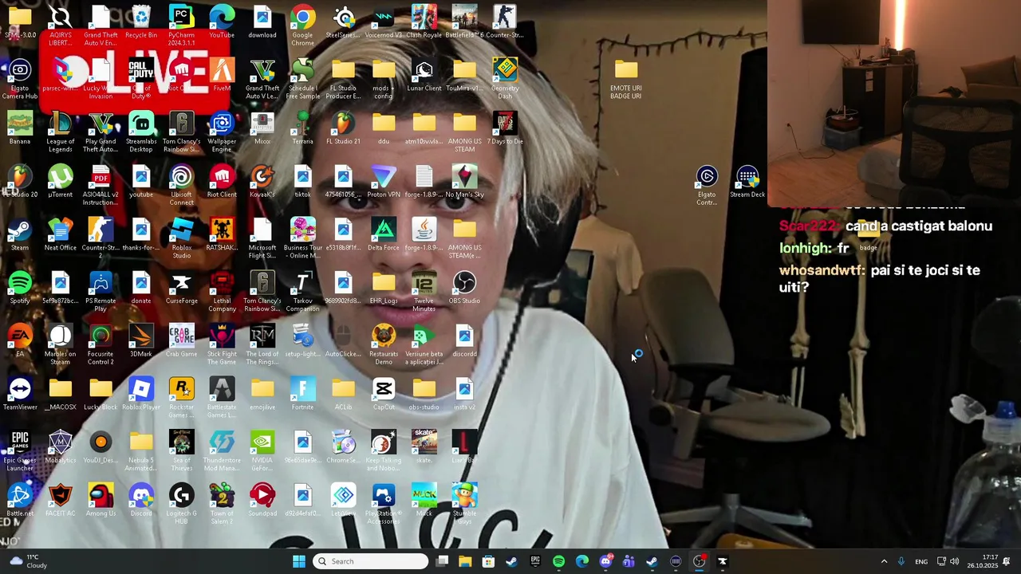This screenshot has width=1021, height=574.
Task: Open No Man's Sky desktop shortcut
Action: tap(464, 182)
